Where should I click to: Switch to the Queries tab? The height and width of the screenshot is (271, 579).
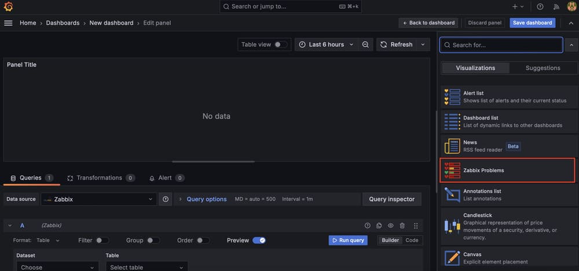tap(32, 178)
